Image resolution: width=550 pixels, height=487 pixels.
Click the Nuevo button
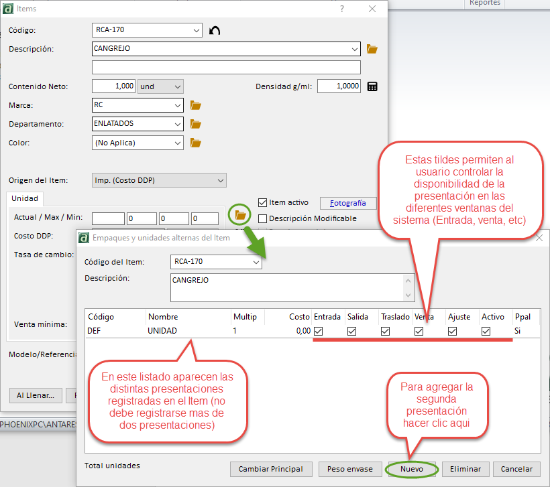pyautogui.click(x=412, y=469)
